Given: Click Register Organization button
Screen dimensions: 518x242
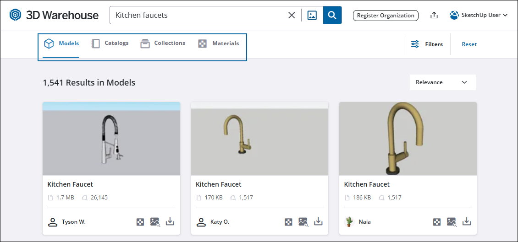Looking at the screenshot, I should (386, 16).
